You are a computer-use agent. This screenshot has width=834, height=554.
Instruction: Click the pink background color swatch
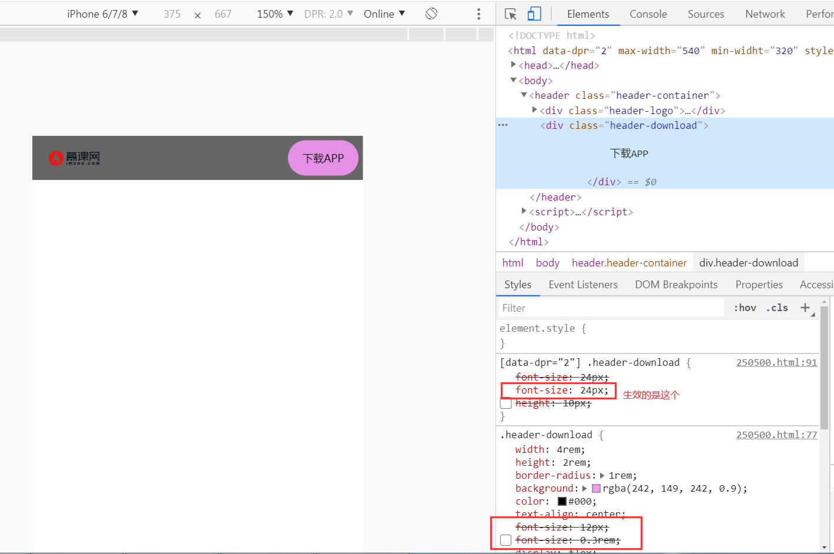(596, 488)
